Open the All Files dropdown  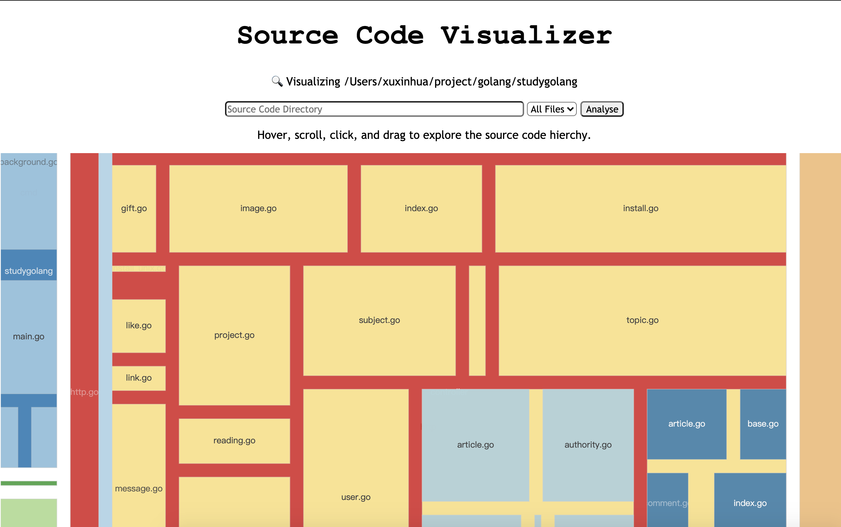[552, 109]
